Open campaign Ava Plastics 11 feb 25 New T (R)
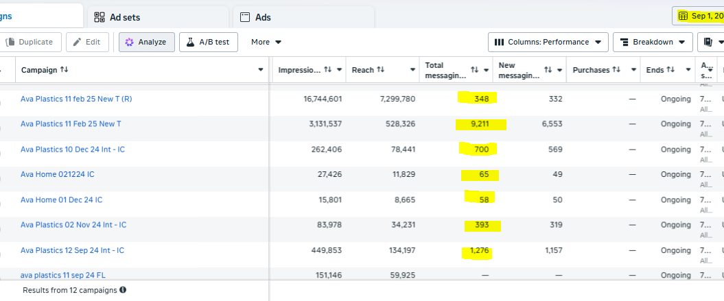The height and width of the screenshot is (301, 724). pyautogui.click(x=76, y=99)
